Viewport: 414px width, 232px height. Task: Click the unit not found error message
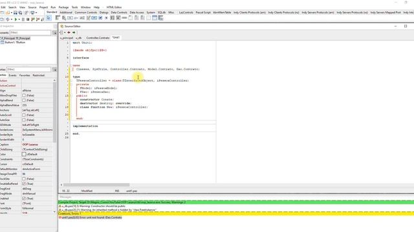(x=91, y=218)
